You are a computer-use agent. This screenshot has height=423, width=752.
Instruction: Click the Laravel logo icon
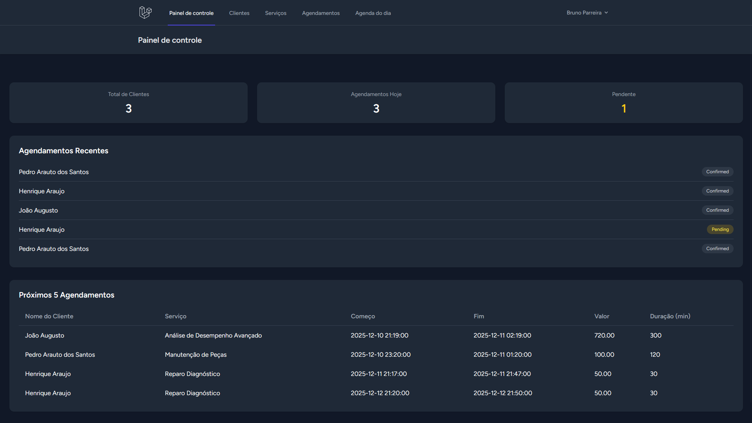(145, 12)
